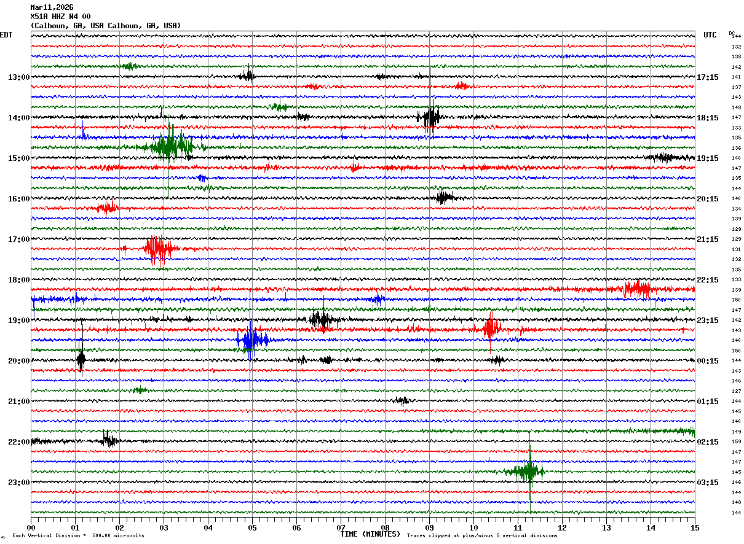This screenshot has height=544, width=744.
Task: Click the UTC timezone label
Action: click(710, 35)
